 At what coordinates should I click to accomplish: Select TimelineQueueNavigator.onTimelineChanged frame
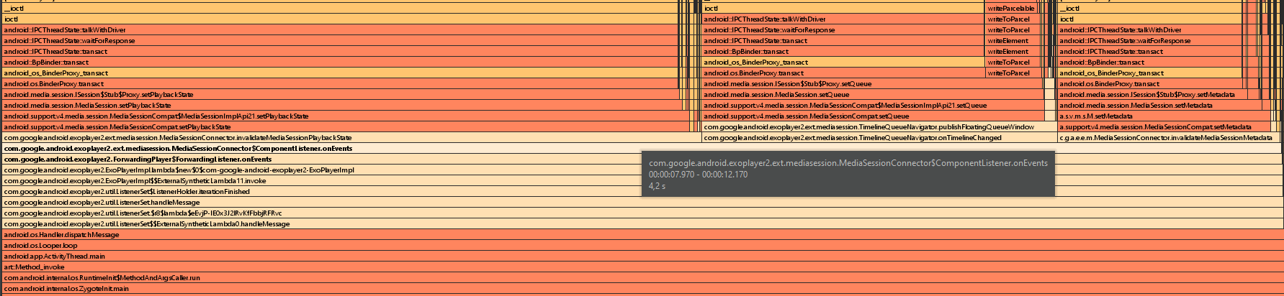point(879,138)
